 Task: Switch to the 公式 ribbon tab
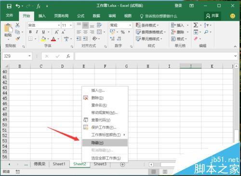coord(80,16)
